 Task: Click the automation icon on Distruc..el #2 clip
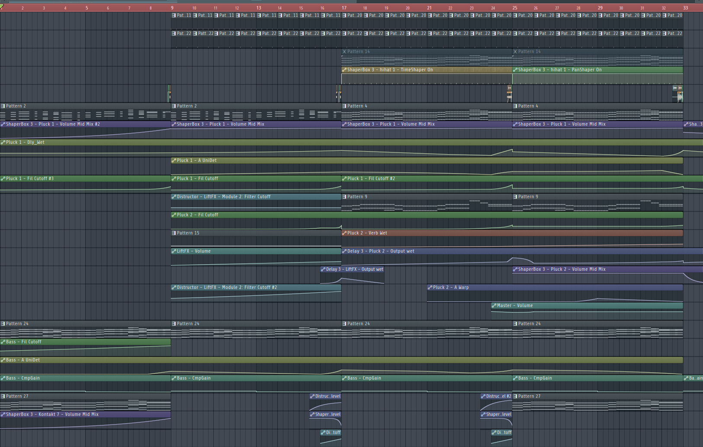[483, 396]
